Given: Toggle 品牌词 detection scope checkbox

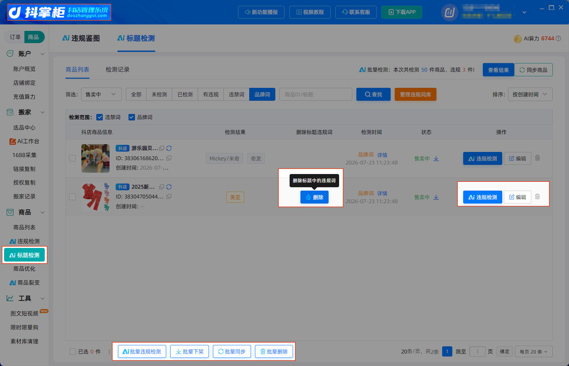Looking at the screenshot, I should click(x=132, y=117).
